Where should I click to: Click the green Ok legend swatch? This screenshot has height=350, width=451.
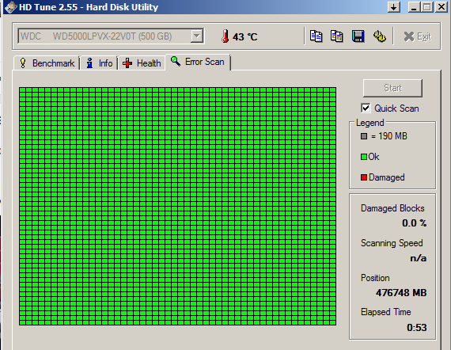364,157
